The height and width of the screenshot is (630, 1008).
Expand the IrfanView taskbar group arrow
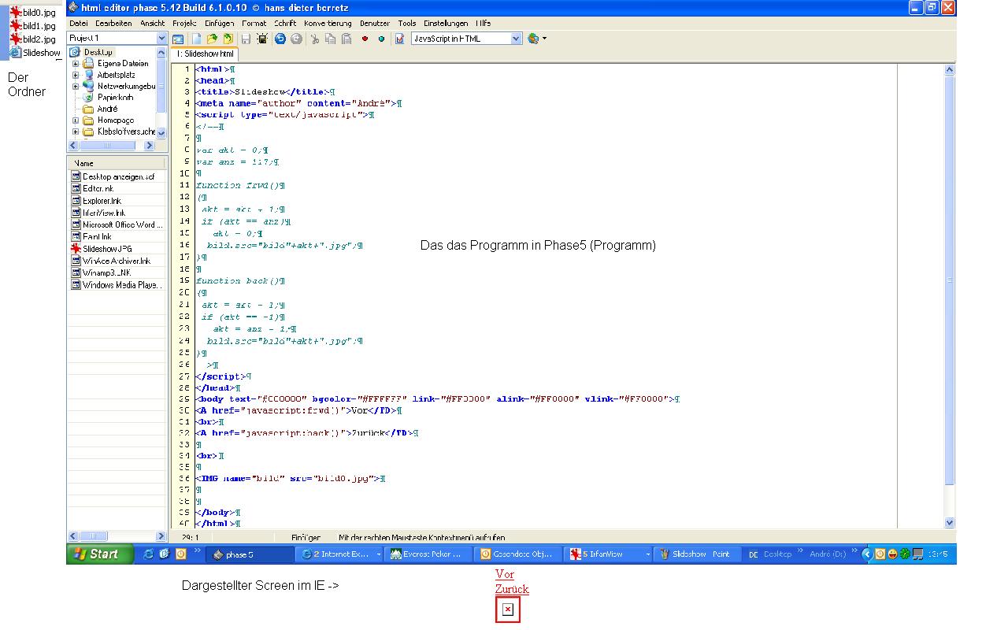pos(648,554)
